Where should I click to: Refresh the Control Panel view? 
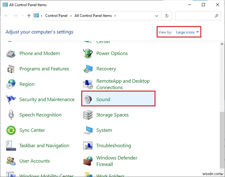click(167, 16)
